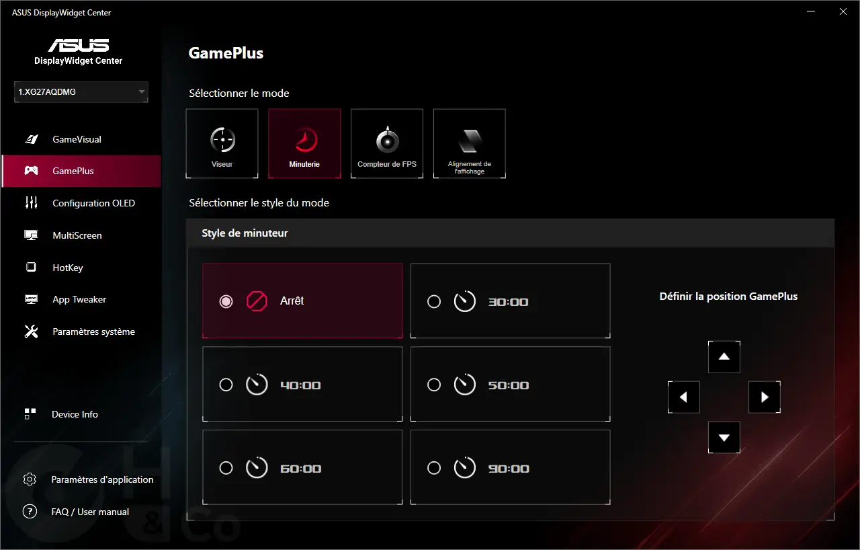Move GamePlus position down
This screenshot has height=550, width=860.
[x=724, y=438]
